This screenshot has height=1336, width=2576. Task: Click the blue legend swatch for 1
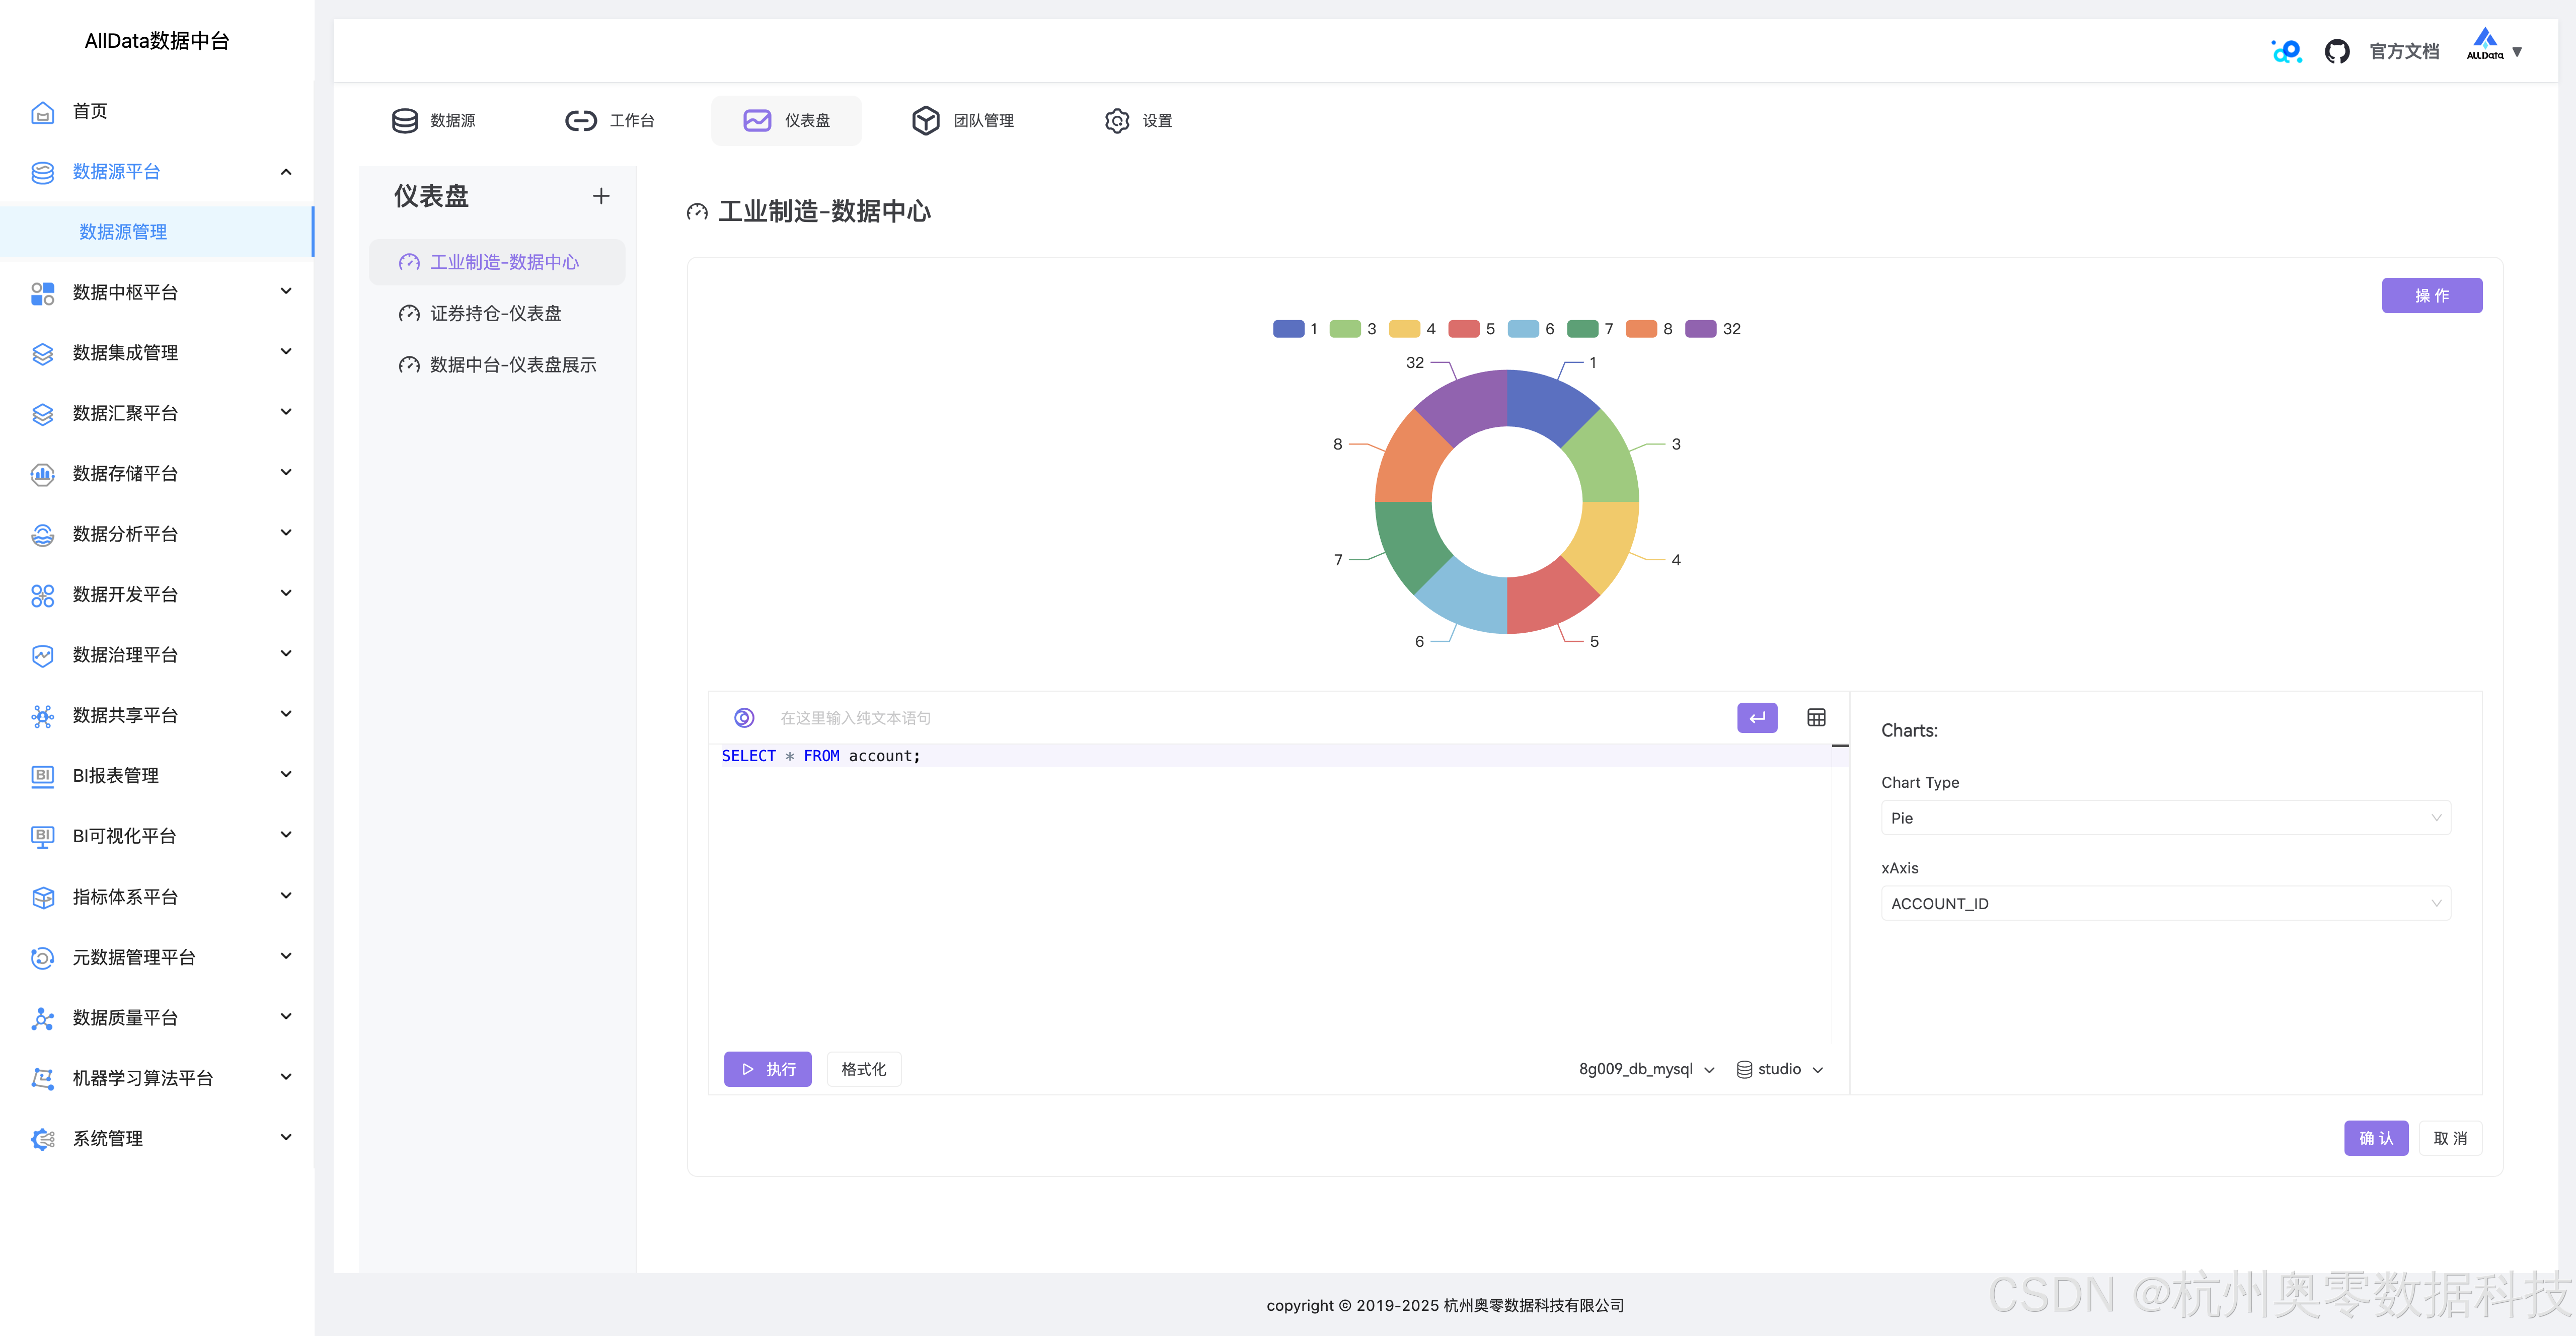(x=1290, y=328)
